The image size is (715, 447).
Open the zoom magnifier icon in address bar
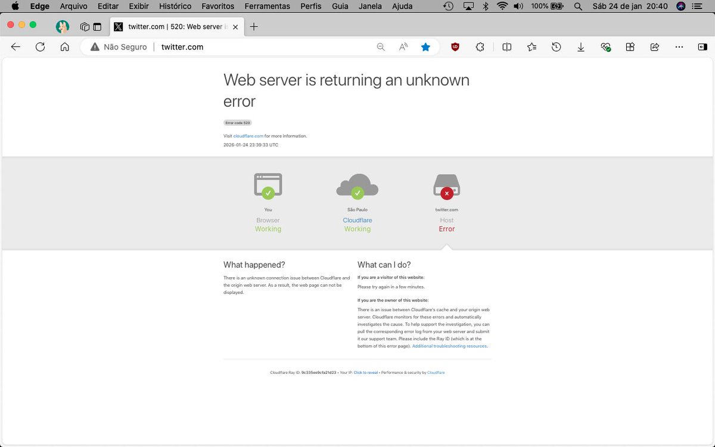381,47
